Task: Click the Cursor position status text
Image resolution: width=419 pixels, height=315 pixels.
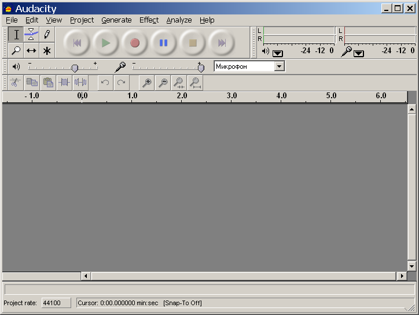Action: pos(118,303)
